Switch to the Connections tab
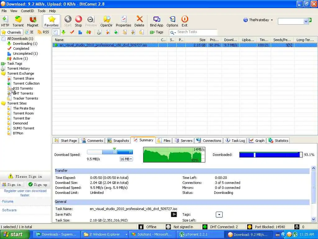318x239 pixels. pyautogui.click(x=209, y=140)
